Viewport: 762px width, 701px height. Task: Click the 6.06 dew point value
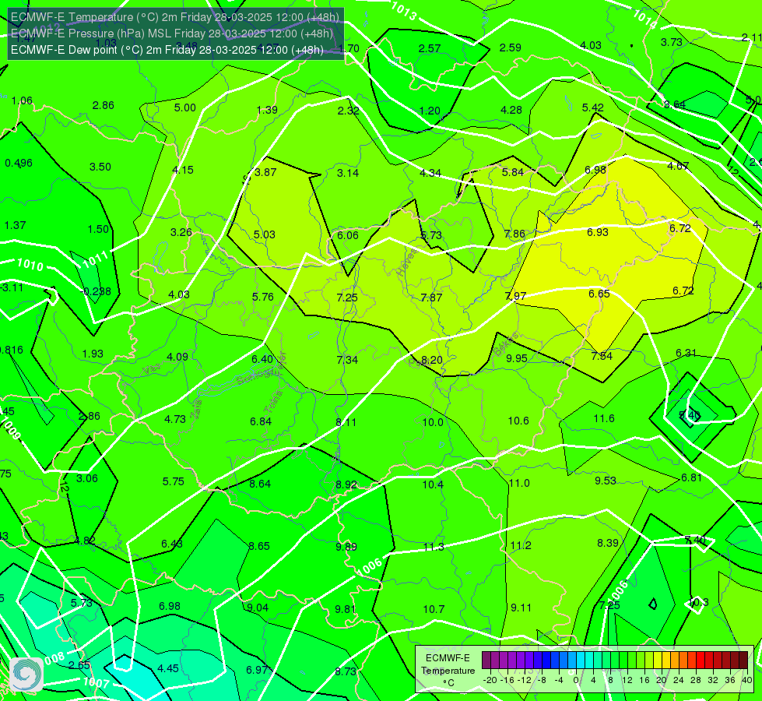coord(348,235)
